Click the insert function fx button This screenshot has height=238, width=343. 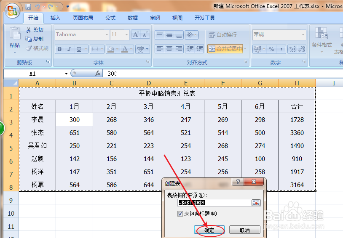98,73
